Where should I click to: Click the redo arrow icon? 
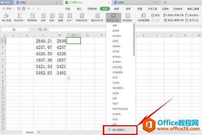pos(34,9)
